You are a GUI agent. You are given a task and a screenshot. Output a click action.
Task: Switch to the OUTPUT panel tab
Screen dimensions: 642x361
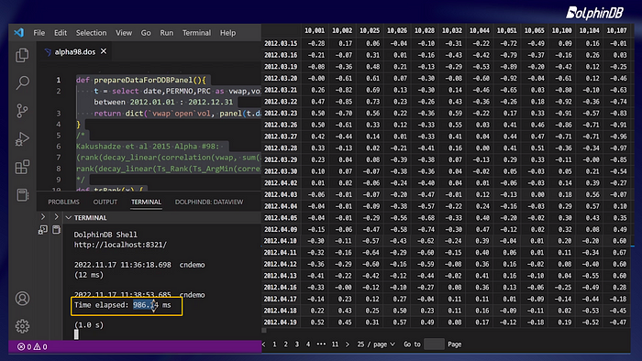[105, 202]
